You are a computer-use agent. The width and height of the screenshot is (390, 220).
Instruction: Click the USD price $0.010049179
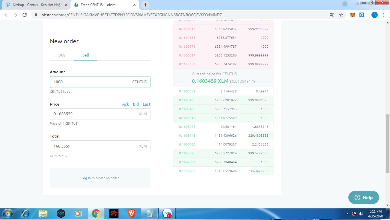point(243,81)
